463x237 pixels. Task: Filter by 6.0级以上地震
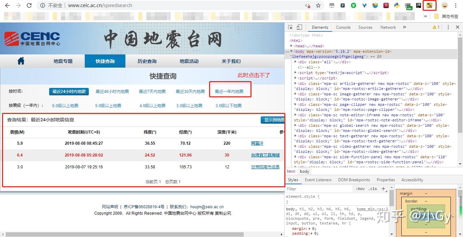[x=65, y=106]
